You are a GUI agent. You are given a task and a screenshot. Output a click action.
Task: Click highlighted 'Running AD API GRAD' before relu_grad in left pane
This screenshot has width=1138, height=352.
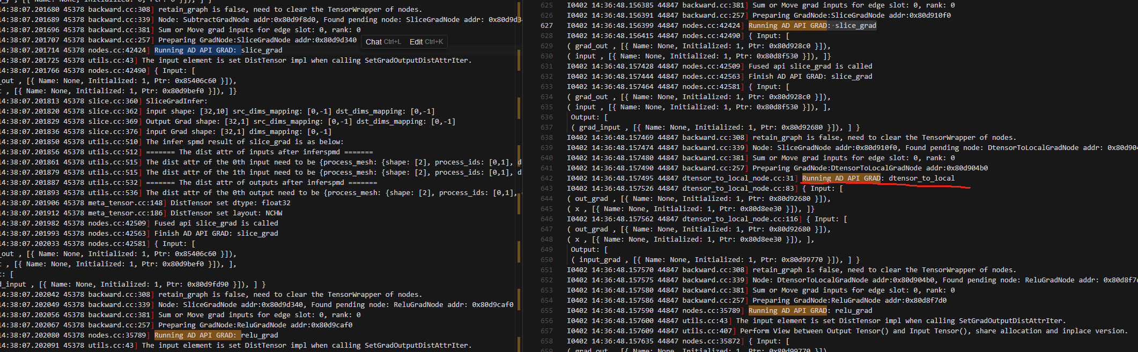[x=195, y=335]
